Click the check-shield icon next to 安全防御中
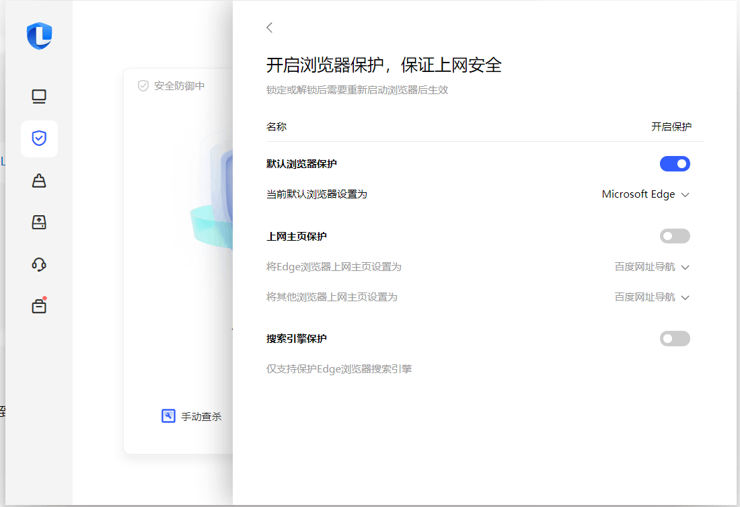 pyautogui.click(x=143, y=85)
